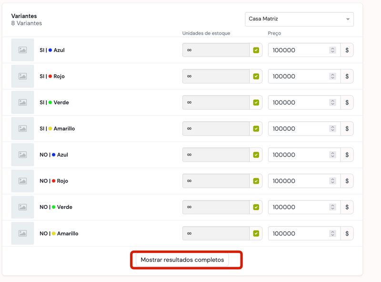Select image icon of NO Azul variant

(x=22, y=155)
